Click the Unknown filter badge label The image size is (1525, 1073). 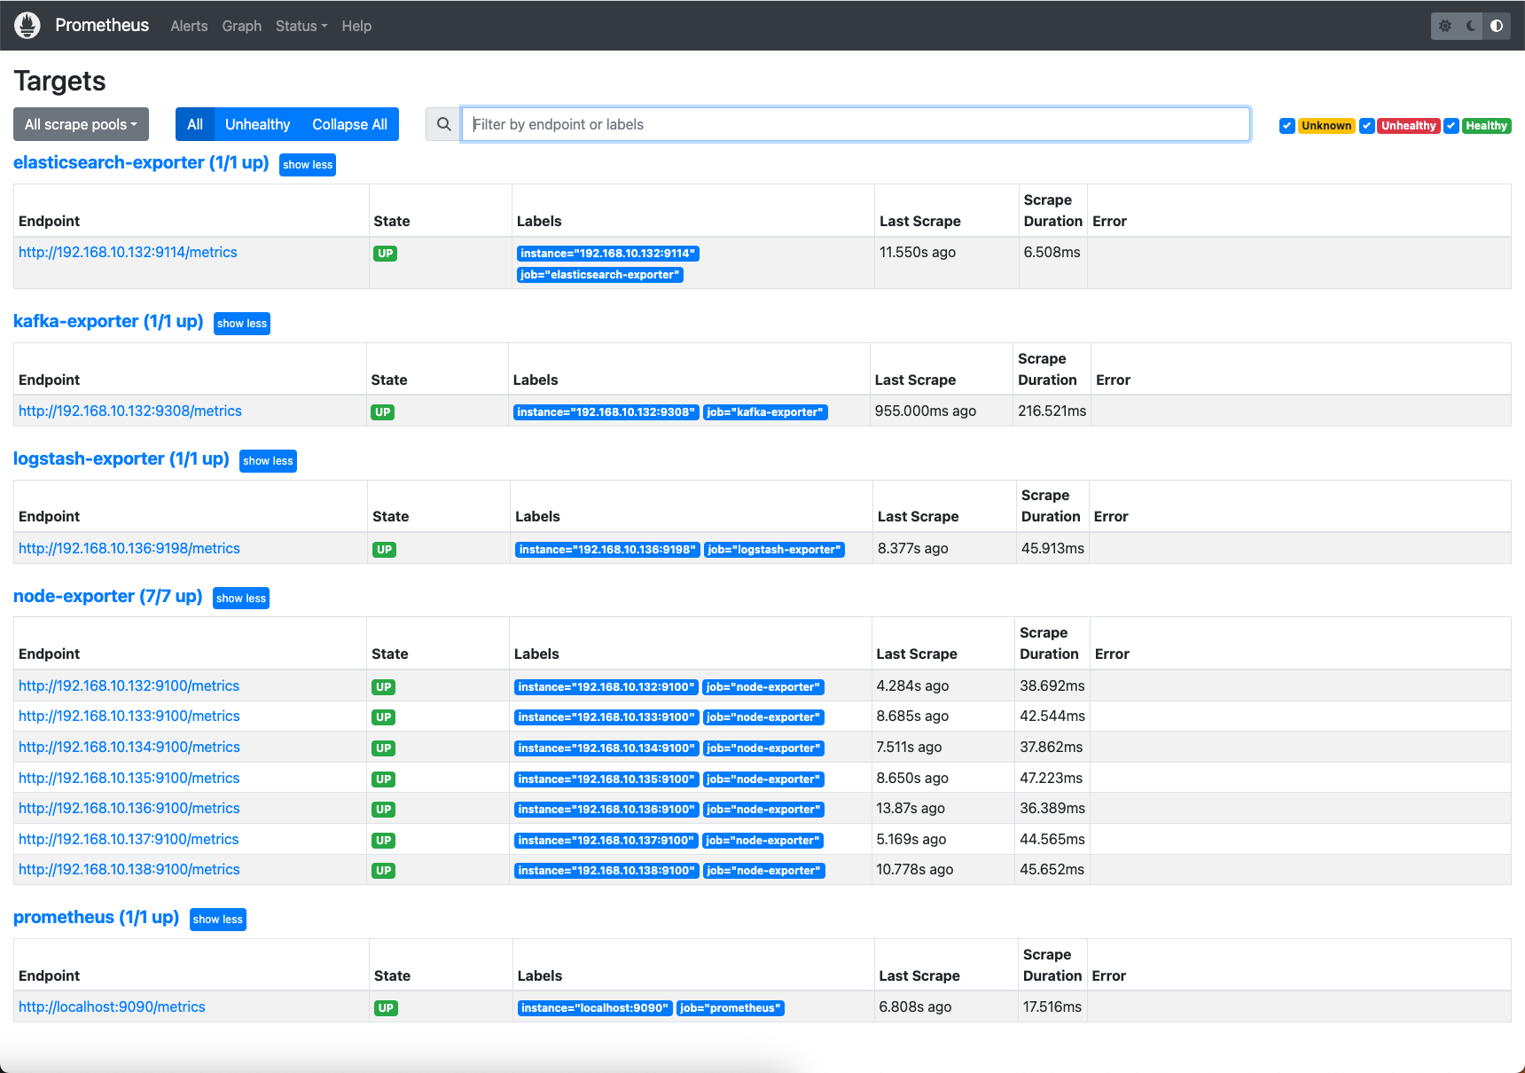click(x=1326, y=126)
